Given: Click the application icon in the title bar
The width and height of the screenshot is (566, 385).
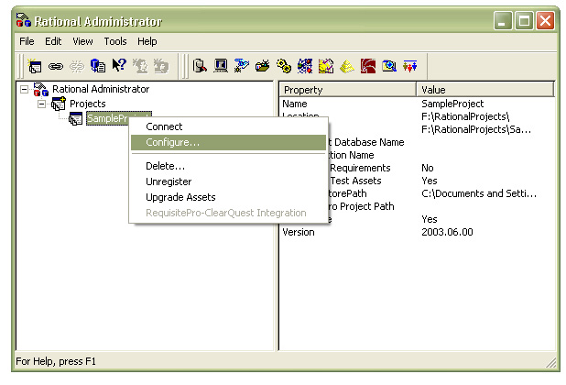Looking at the screenshot, I should click(24, 20).
